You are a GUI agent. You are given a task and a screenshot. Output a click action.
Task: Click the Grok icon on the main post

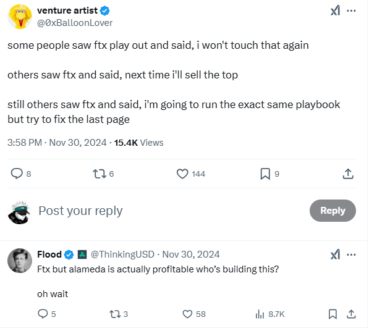tap(335, 11)
